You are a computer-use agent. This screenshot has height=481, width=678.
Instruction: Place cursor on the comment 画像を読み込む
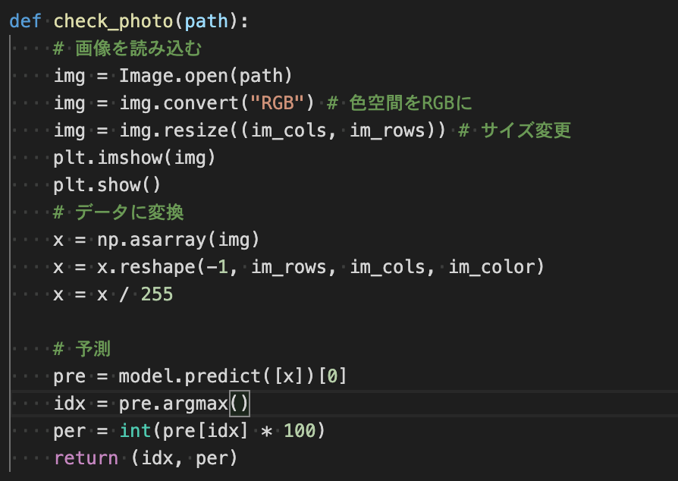[x=127, y=49]
